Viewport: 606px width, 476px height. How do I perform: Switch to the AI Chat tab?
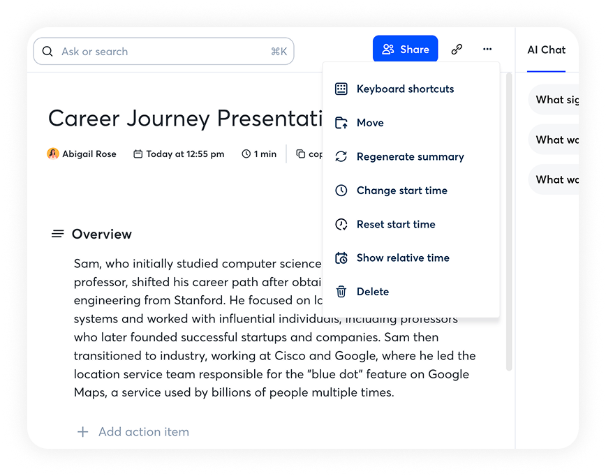click(x=546, y=50)
